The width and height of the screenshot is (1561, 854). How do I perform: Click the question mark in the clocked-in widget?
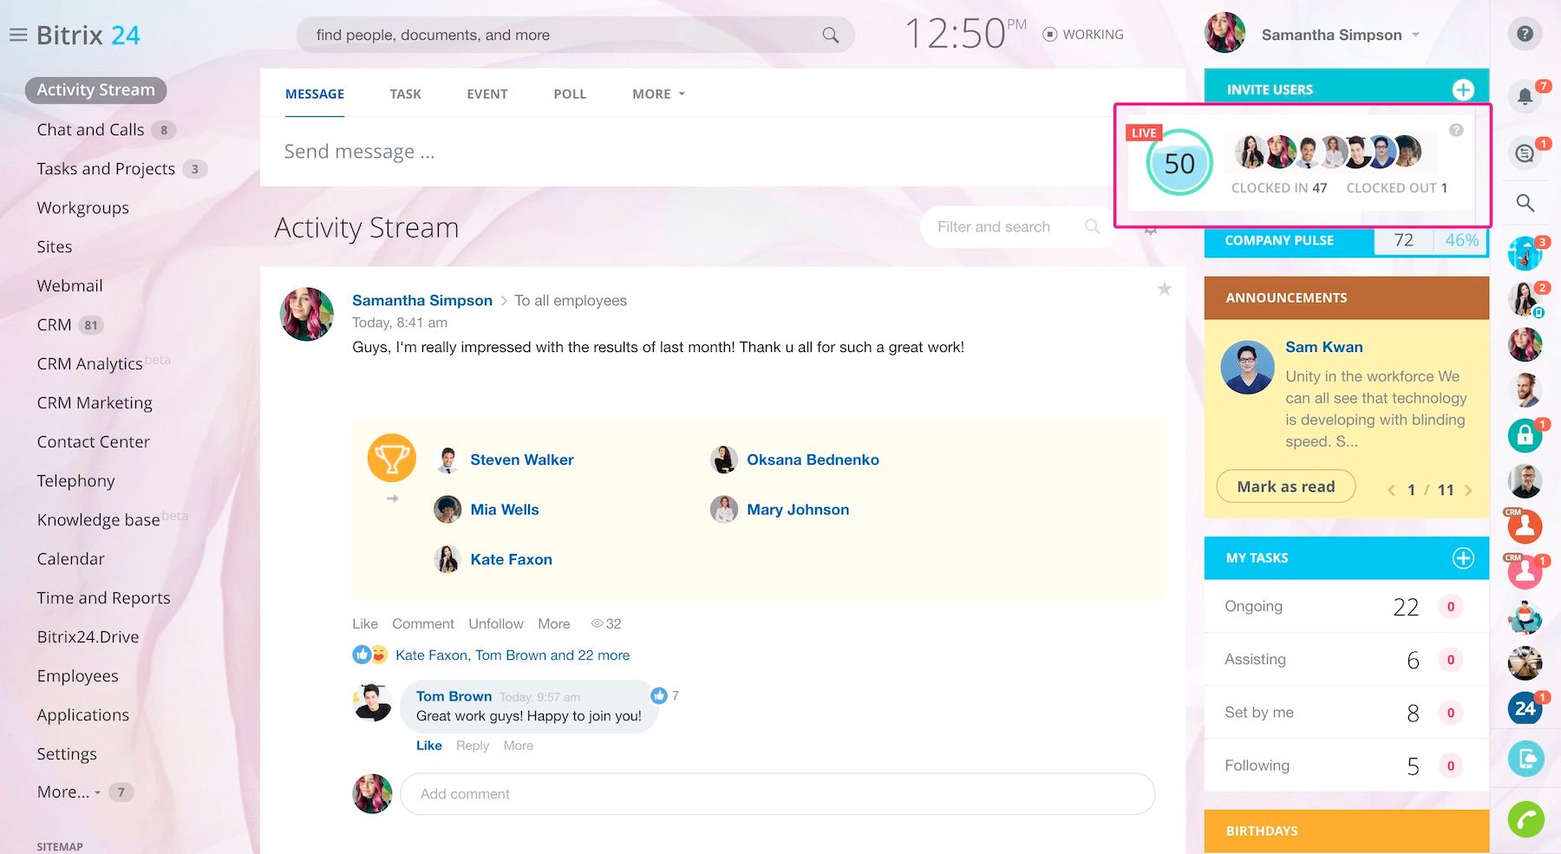pos(1456,130)
